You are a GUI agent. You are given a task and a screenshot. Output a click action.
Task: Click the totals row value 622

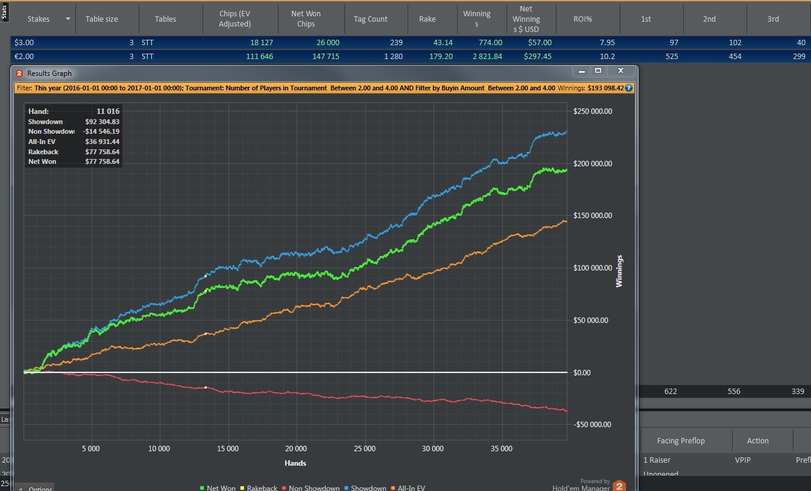[671, 391]
